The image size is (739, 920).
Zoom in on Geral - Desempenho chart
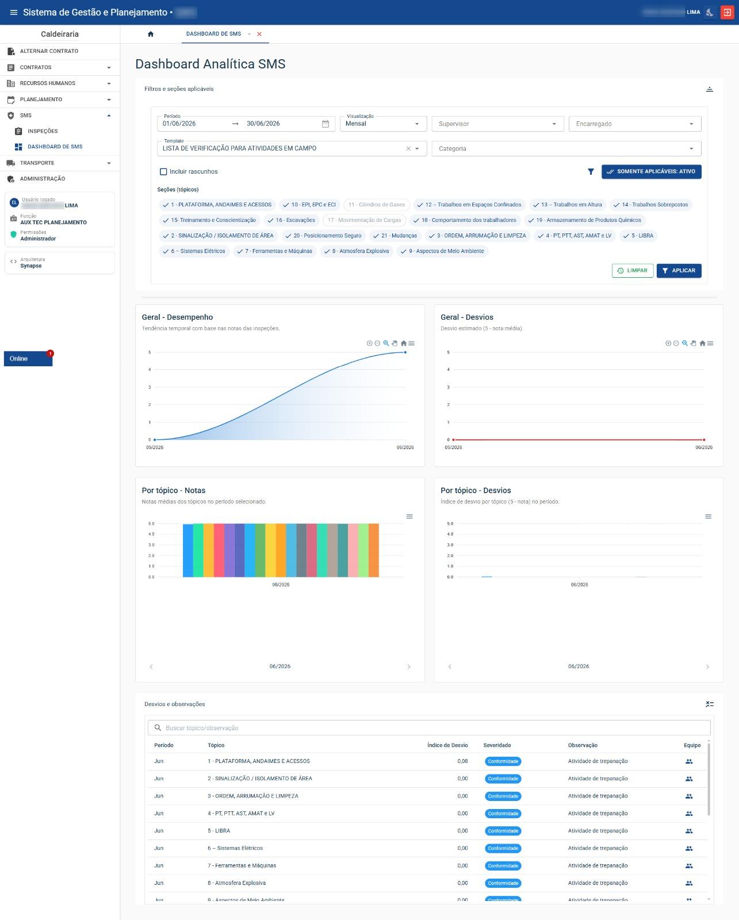pos(369,343)
